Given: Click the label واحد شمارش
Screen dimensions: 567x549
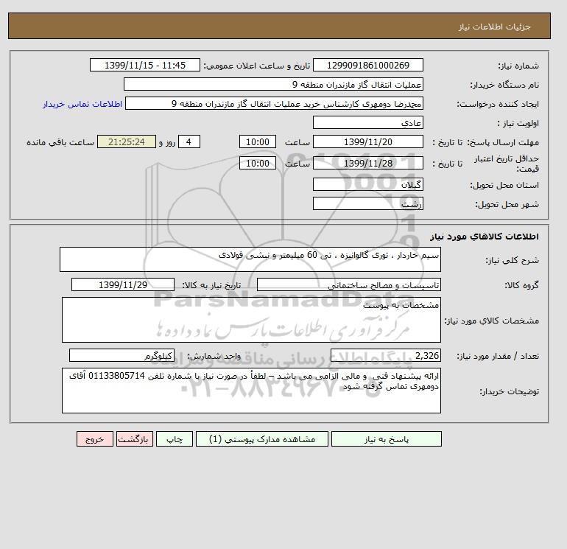Looking at the screenshot, I should pos(214,356).
